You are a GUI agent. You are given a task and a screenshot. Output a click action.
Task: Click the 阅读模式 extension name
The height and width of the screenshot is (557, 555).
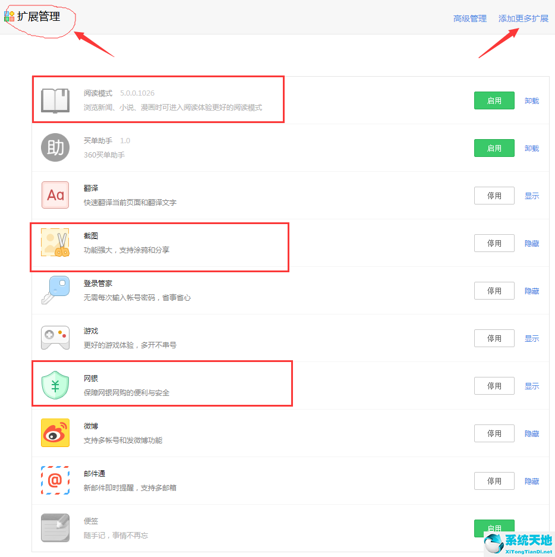click(x=98, y=93)
